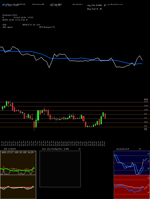
Task: Open the blue Stochastics chart panel
Action: [132, 163]
